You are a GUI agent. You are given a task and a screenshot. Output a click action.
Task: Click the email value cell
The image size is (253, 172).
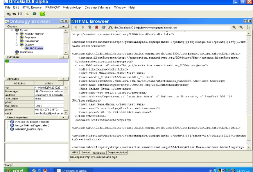pyautogui.click(x=49, y=113)
